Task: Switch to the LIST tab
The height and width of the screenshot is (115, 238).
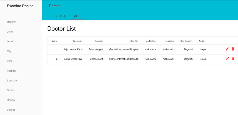Action: tap(76, 16)
